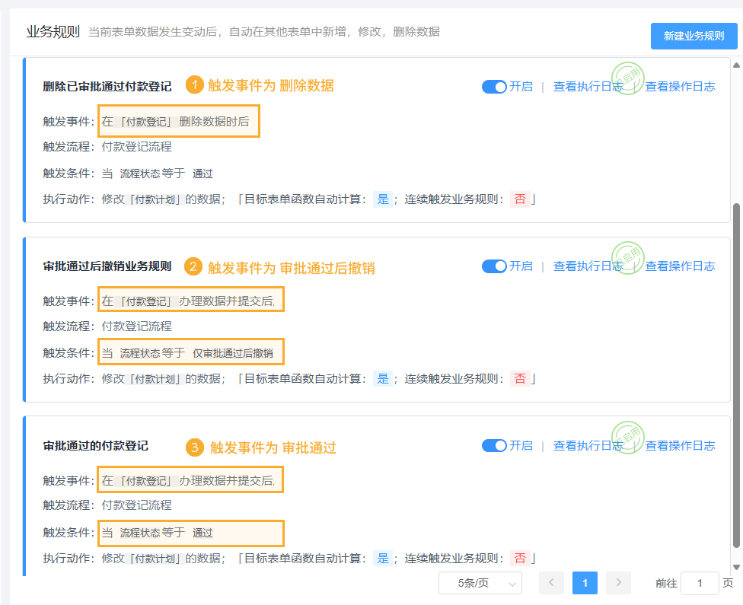View 查看执行日志 for 审批通过后撤销业务规则

pyautogui.click(x=588, y=266)
